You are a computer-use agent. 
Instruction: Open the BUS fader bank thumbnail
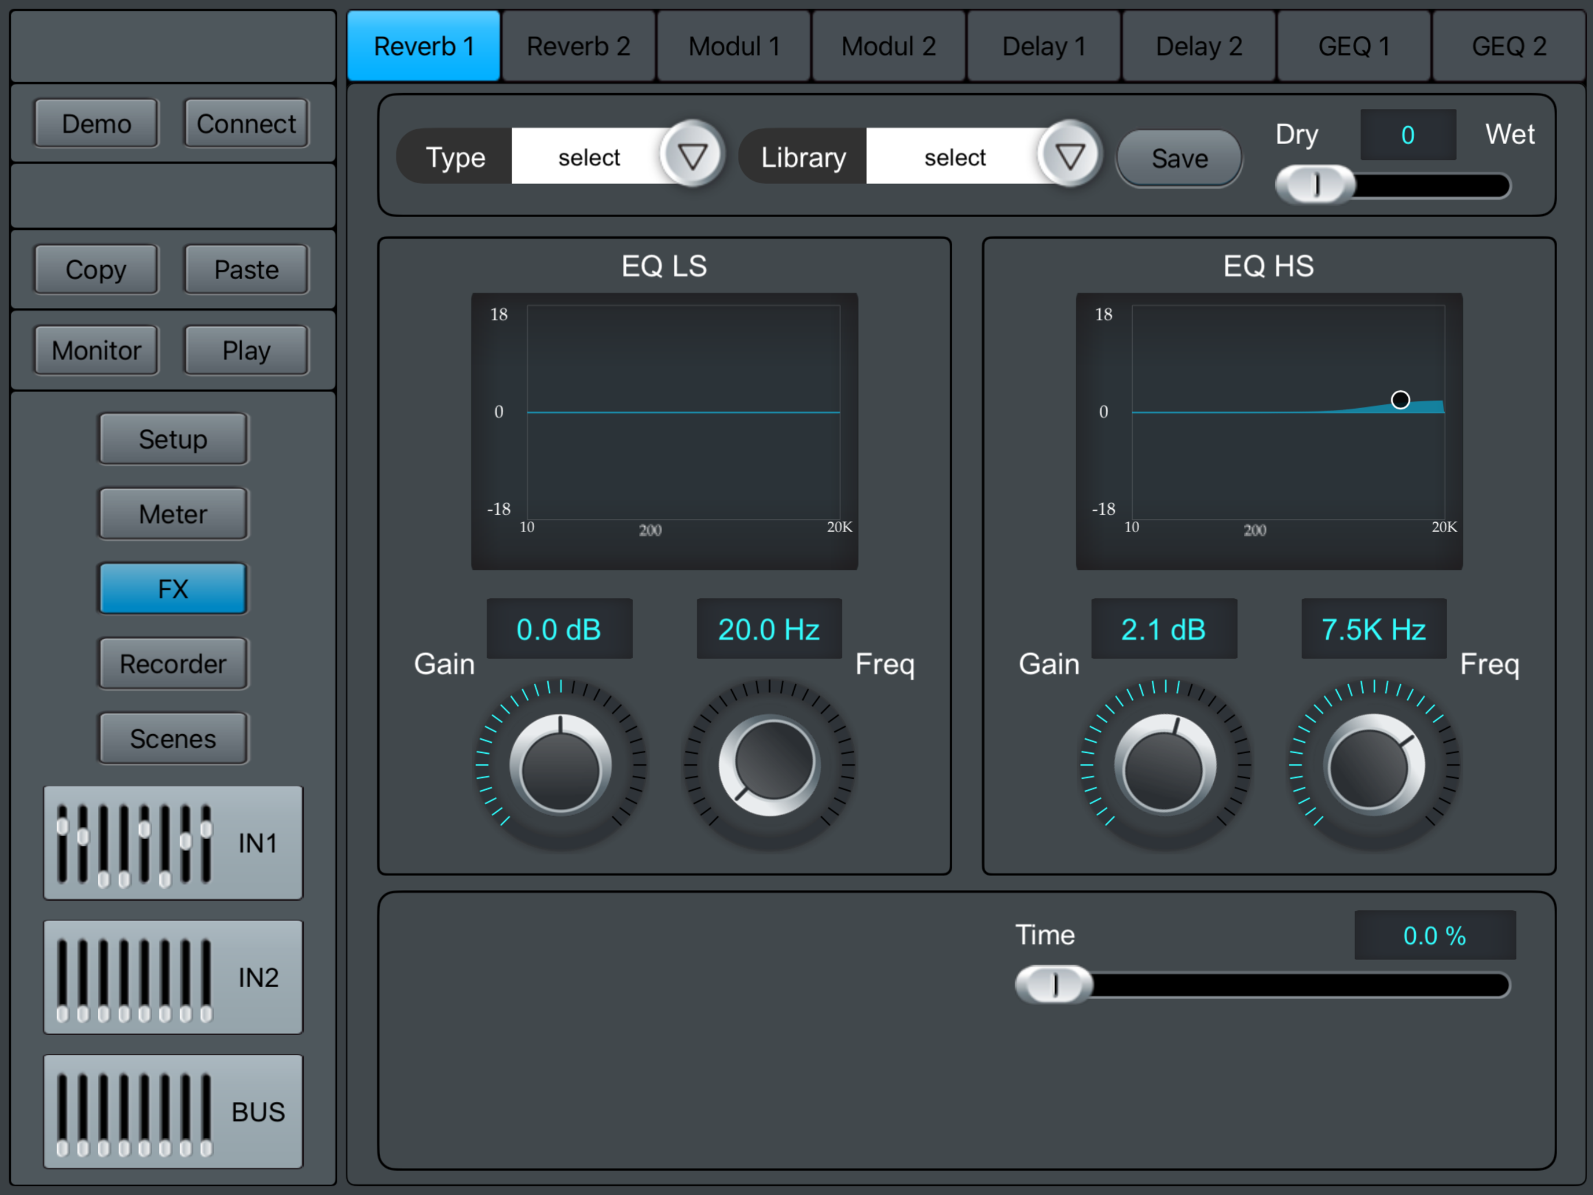pos(173,1110)
